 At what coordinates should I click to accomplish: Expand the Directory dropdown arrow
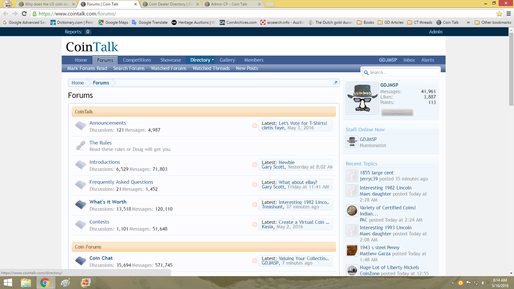coord(213,60)
